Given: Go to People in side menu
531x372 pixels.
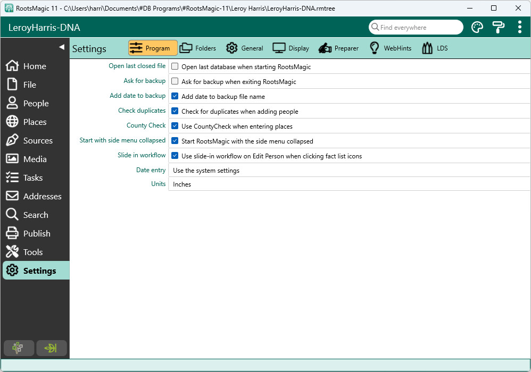Looking at the screenshot, I should pos(36,103).
